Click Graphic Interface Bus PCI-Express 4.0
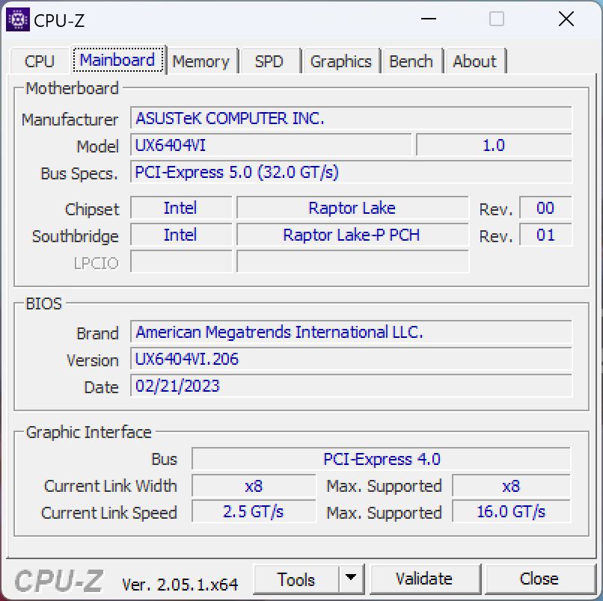 381,459
